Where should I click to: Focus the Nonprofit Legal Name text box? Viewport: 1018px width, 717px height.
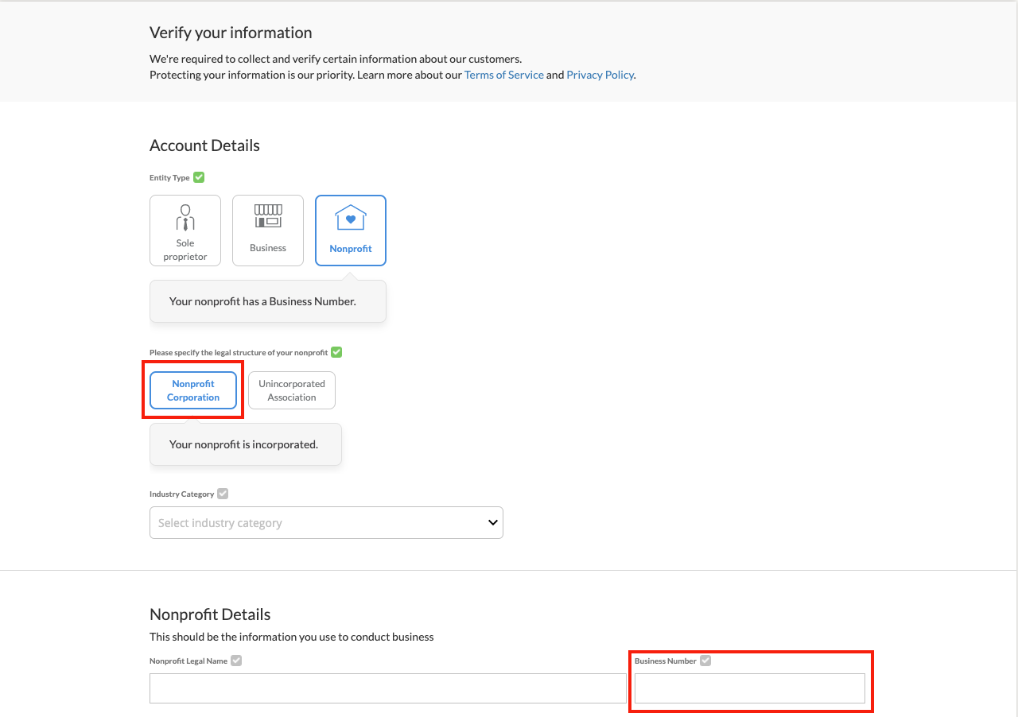point(387,688)
